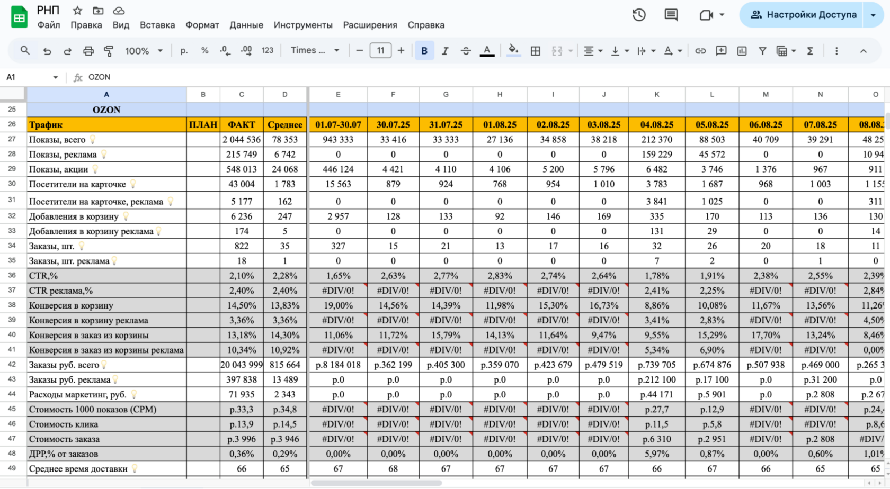Image resolution: width=890 pixels, height=489 pixels.
Task: Expand the horizontal align options
Action: 600,51
